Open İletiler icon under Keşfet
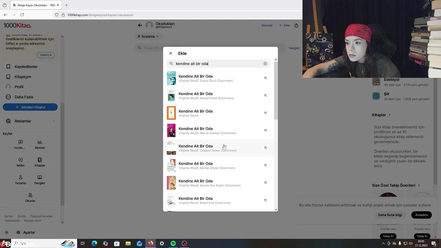The height and width of the screenshot is (248, 441). (x=20, y=162)
